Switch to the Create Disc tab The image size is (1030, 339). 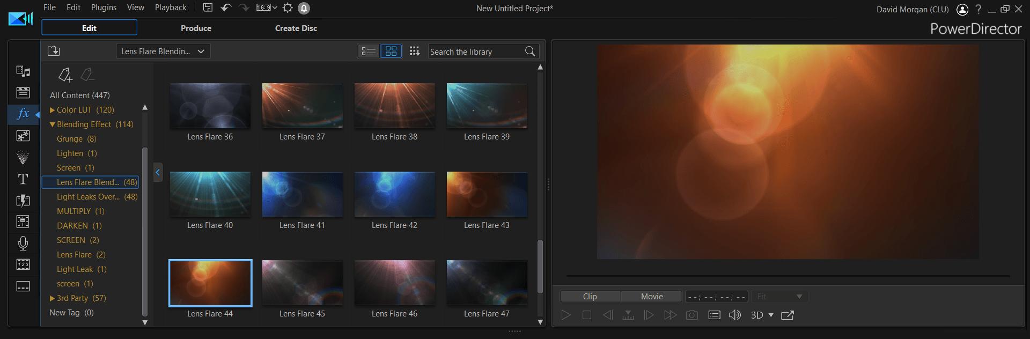pos(296,28)
